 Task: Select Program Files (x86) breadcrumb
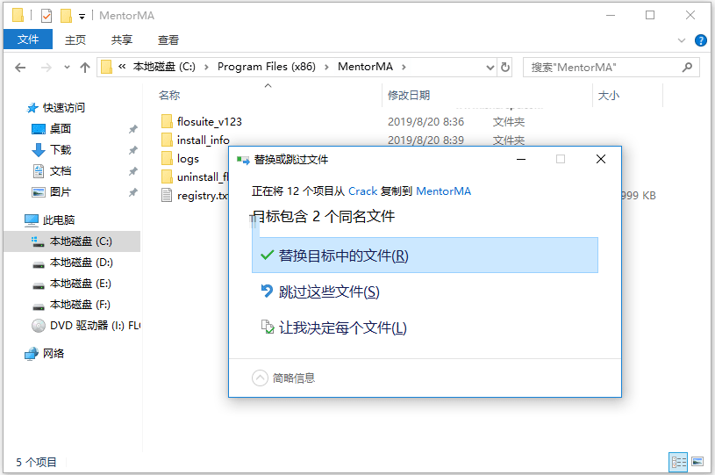pyautogui.click(x=267, y=67)
